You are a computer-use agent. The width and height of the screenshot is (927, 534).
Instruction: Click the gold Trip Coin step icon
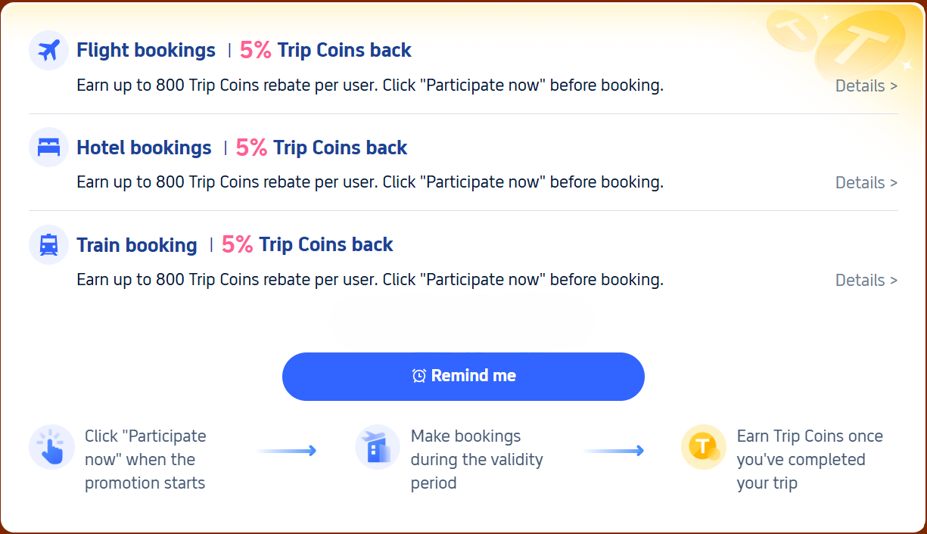coord(703,447)
